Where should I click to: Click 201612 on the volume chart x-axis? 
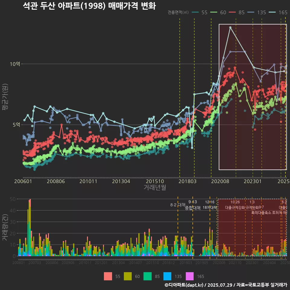tap(169, 263)
